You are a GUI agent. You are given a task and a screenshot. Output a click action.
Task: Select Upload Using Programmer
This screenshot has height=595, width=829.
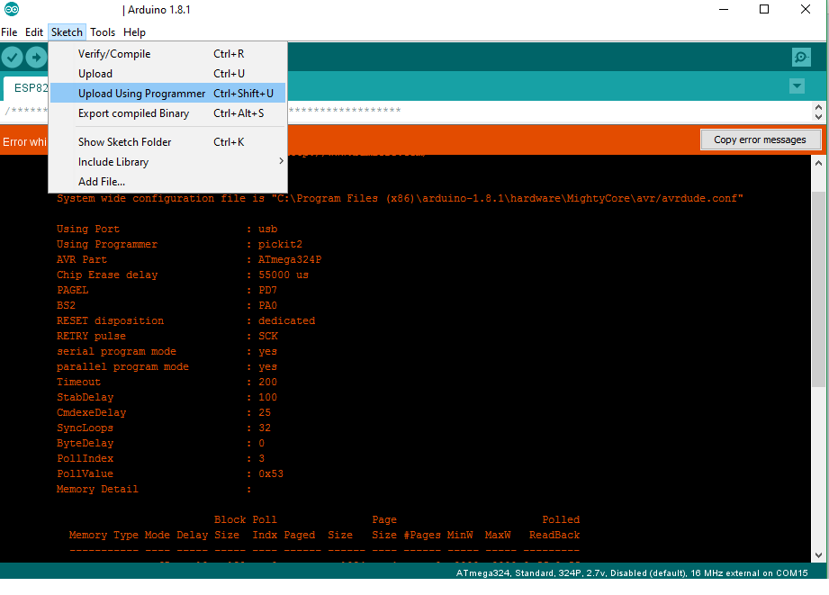pos(168,93)
